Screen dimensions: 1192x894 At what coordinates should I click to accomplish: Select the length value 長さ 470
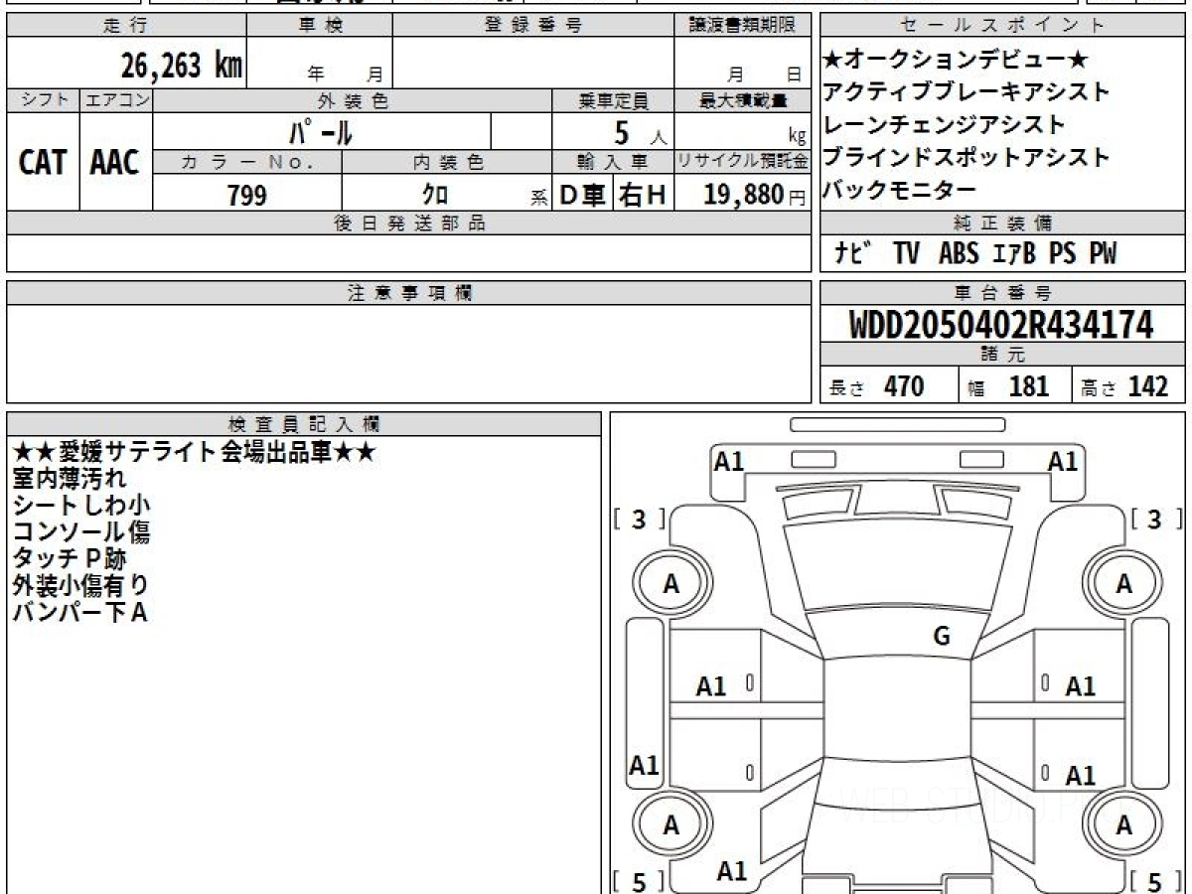[877, 386]
